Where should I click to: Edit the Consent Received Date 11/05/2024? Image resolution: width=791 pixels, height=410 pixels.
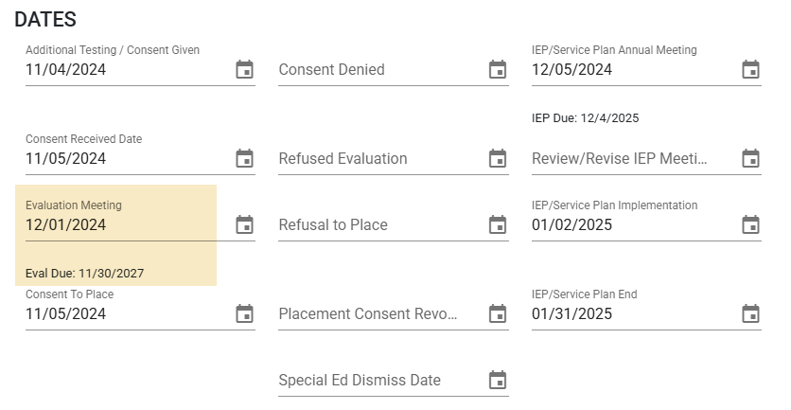(x=128, y=158)
